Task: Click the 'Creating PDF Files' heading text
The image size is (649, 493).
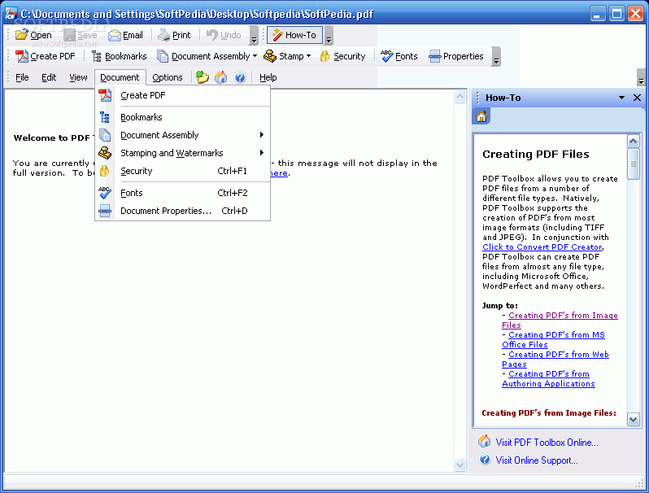Action: click(x=536, y=154)
